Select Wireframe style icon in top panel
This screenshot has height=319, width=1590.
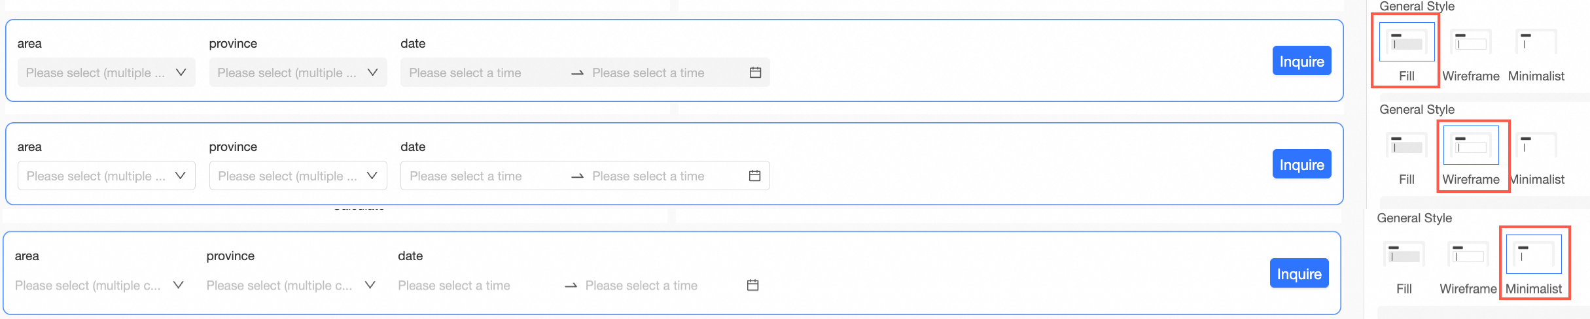[1471, 42]
